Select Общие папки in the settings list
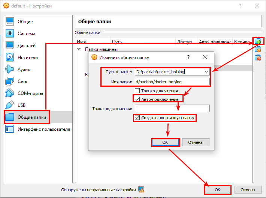Image resolution: width=266 pixels, height=198 pixels. (38, 117)
